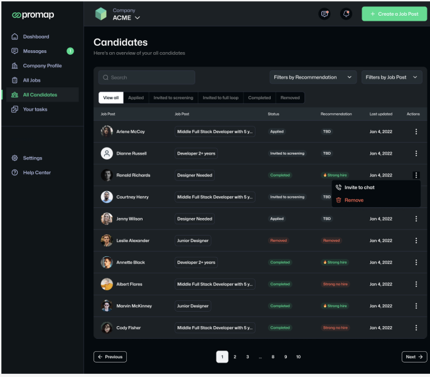Jump to page 3 in pagination

247,357
